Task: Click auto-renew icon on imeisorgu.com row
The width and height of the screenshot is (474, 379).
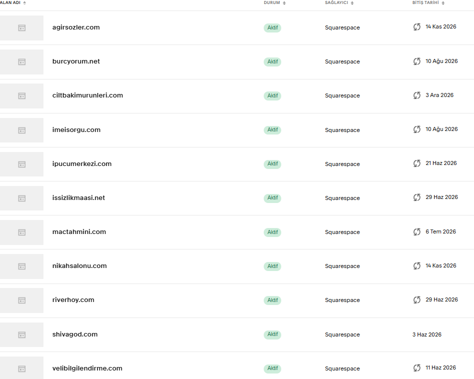Action: click(x=417, y=129)
